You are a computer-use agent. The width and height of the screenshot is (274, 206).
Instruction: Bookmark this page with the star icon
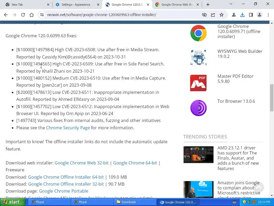[x=221, y=15]
